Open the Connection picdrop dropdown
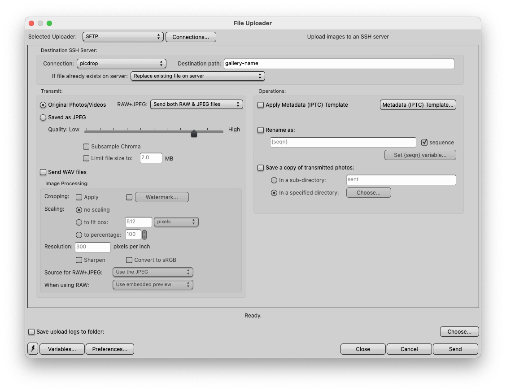The height and width of the screenshot is (391, 506). pos(121,63)
